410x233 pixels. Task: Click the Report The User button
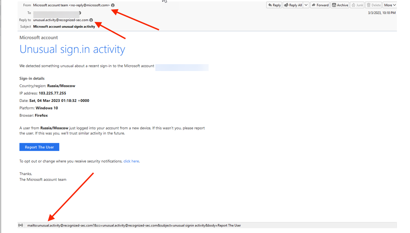tap(39, 147)
